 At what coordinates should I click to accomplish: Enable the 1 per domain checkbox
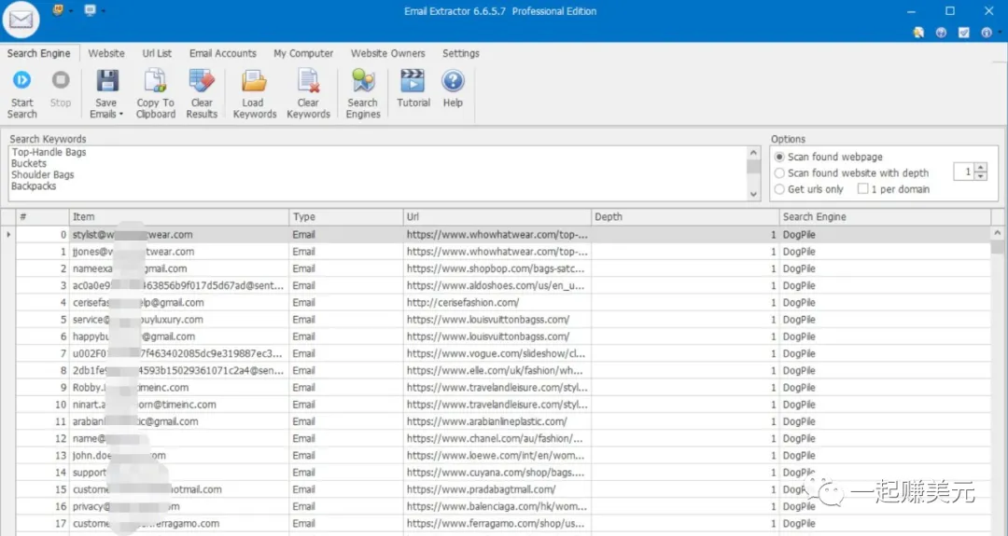point(862,189)
